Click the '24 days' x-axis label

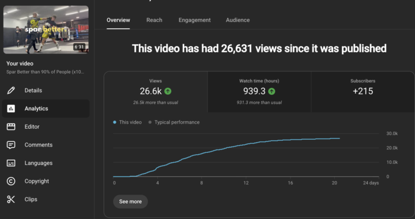(x=371, y=183)
